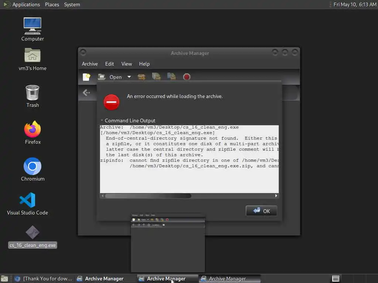The width and height of the screenshot is (378, 283).
Task: Confirm the error dialog with OK
Action: pyautogui.click(x=261, y=211)
